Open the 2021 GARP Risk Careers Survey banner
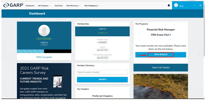 [44, 81]
